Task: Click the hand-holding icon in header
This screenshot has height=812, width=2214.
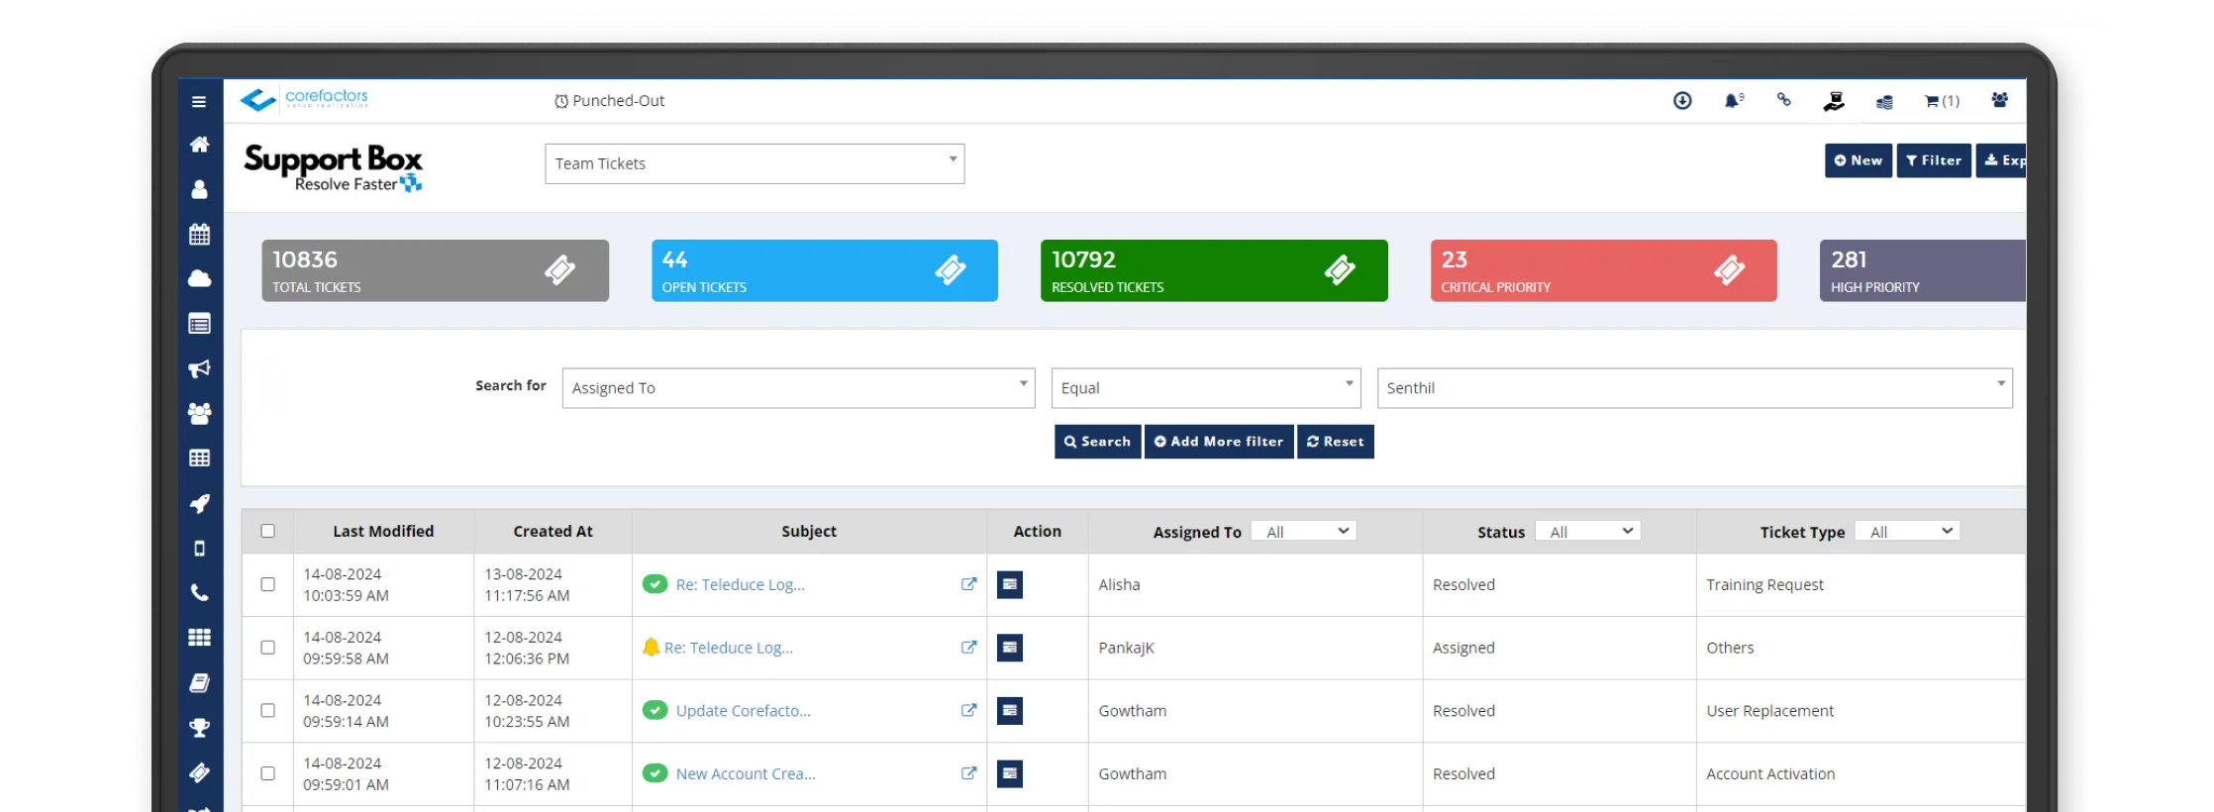Action: (1834, 101)
